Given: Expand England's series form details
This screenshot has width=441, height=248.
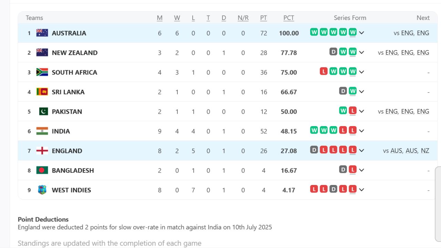Looking at the screenshot, I should coord(361,151).
